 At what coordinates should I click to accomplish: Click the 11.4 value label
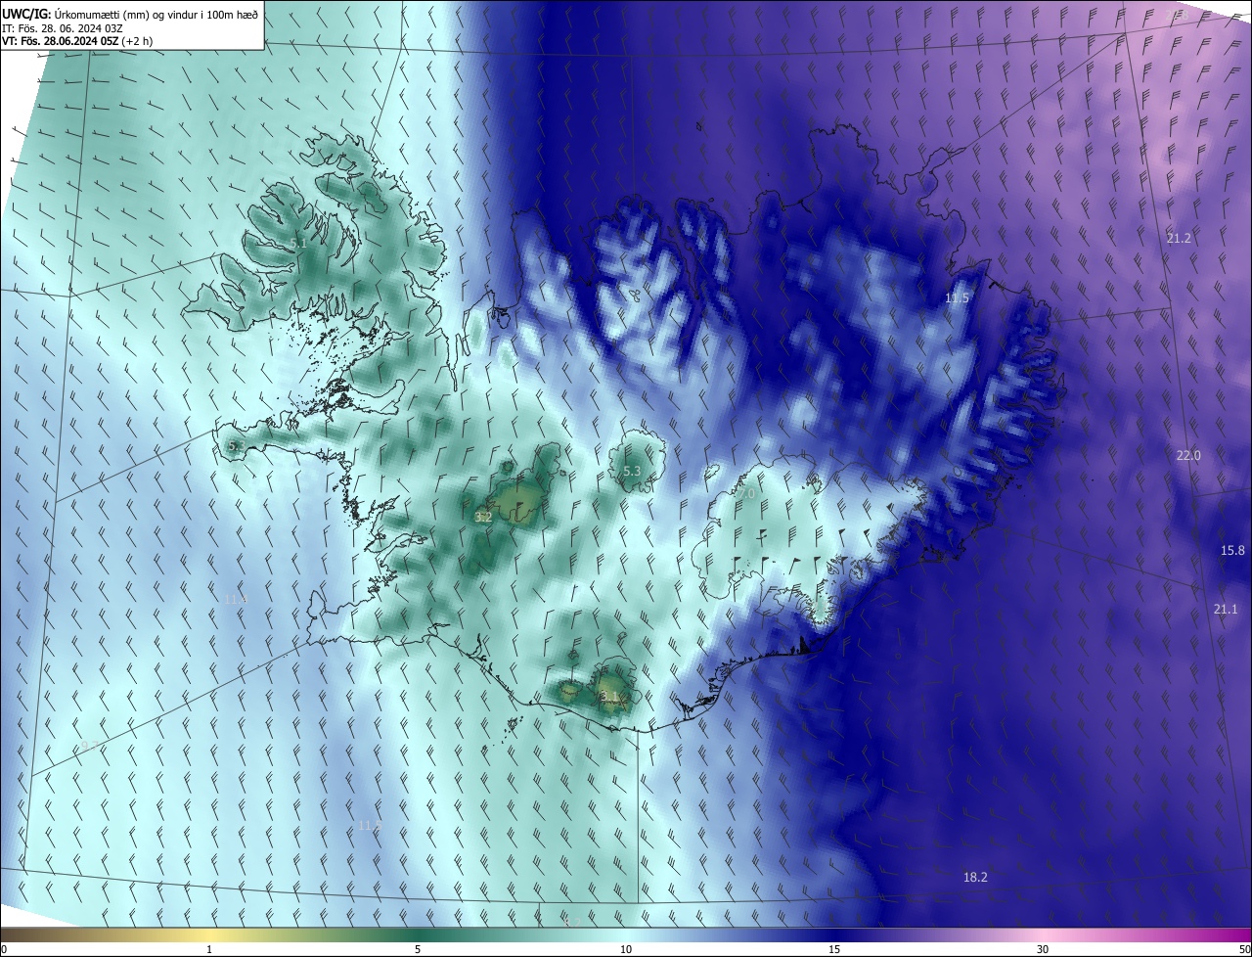click(236, 599)
